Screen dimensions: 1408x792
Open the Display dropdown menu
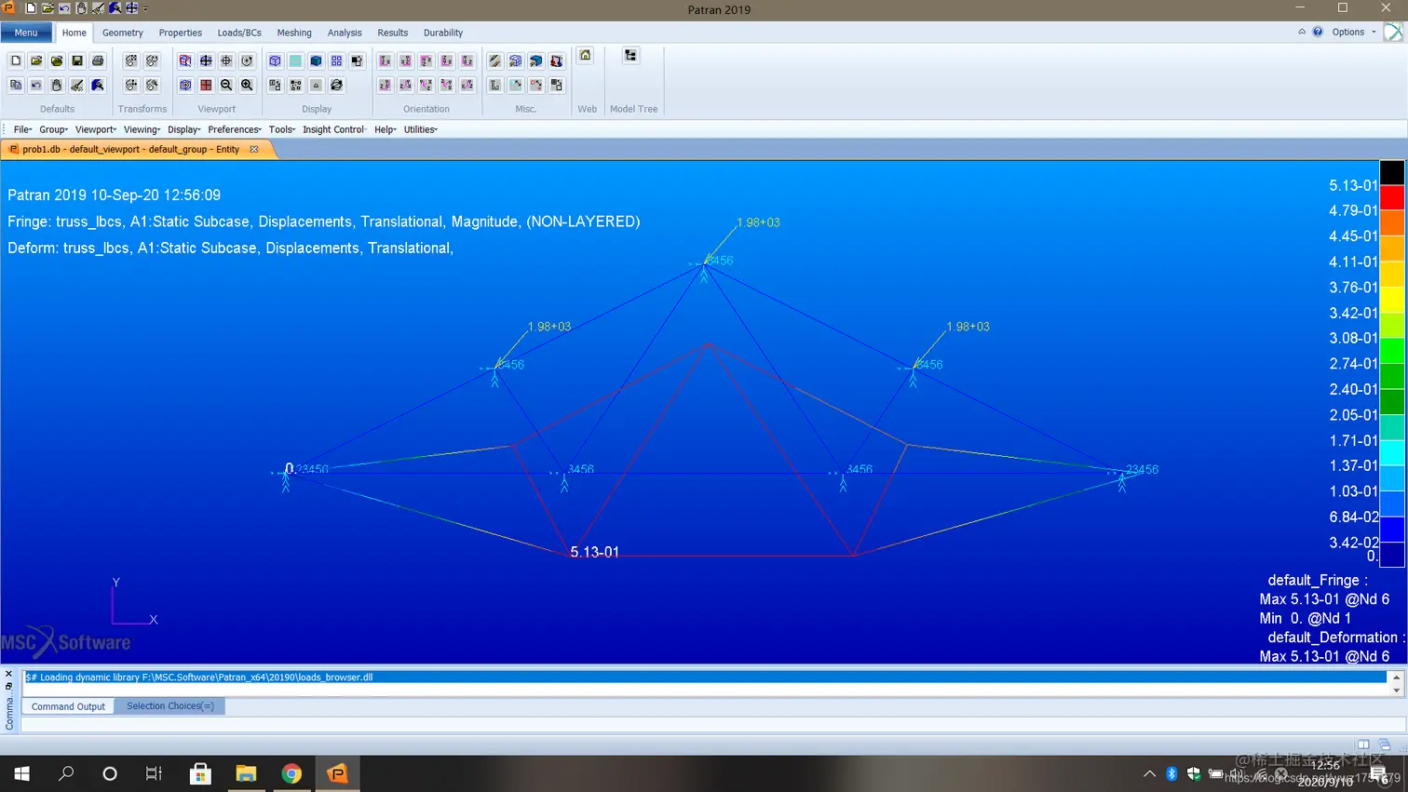pyautogui.click(x=183, y=129)
